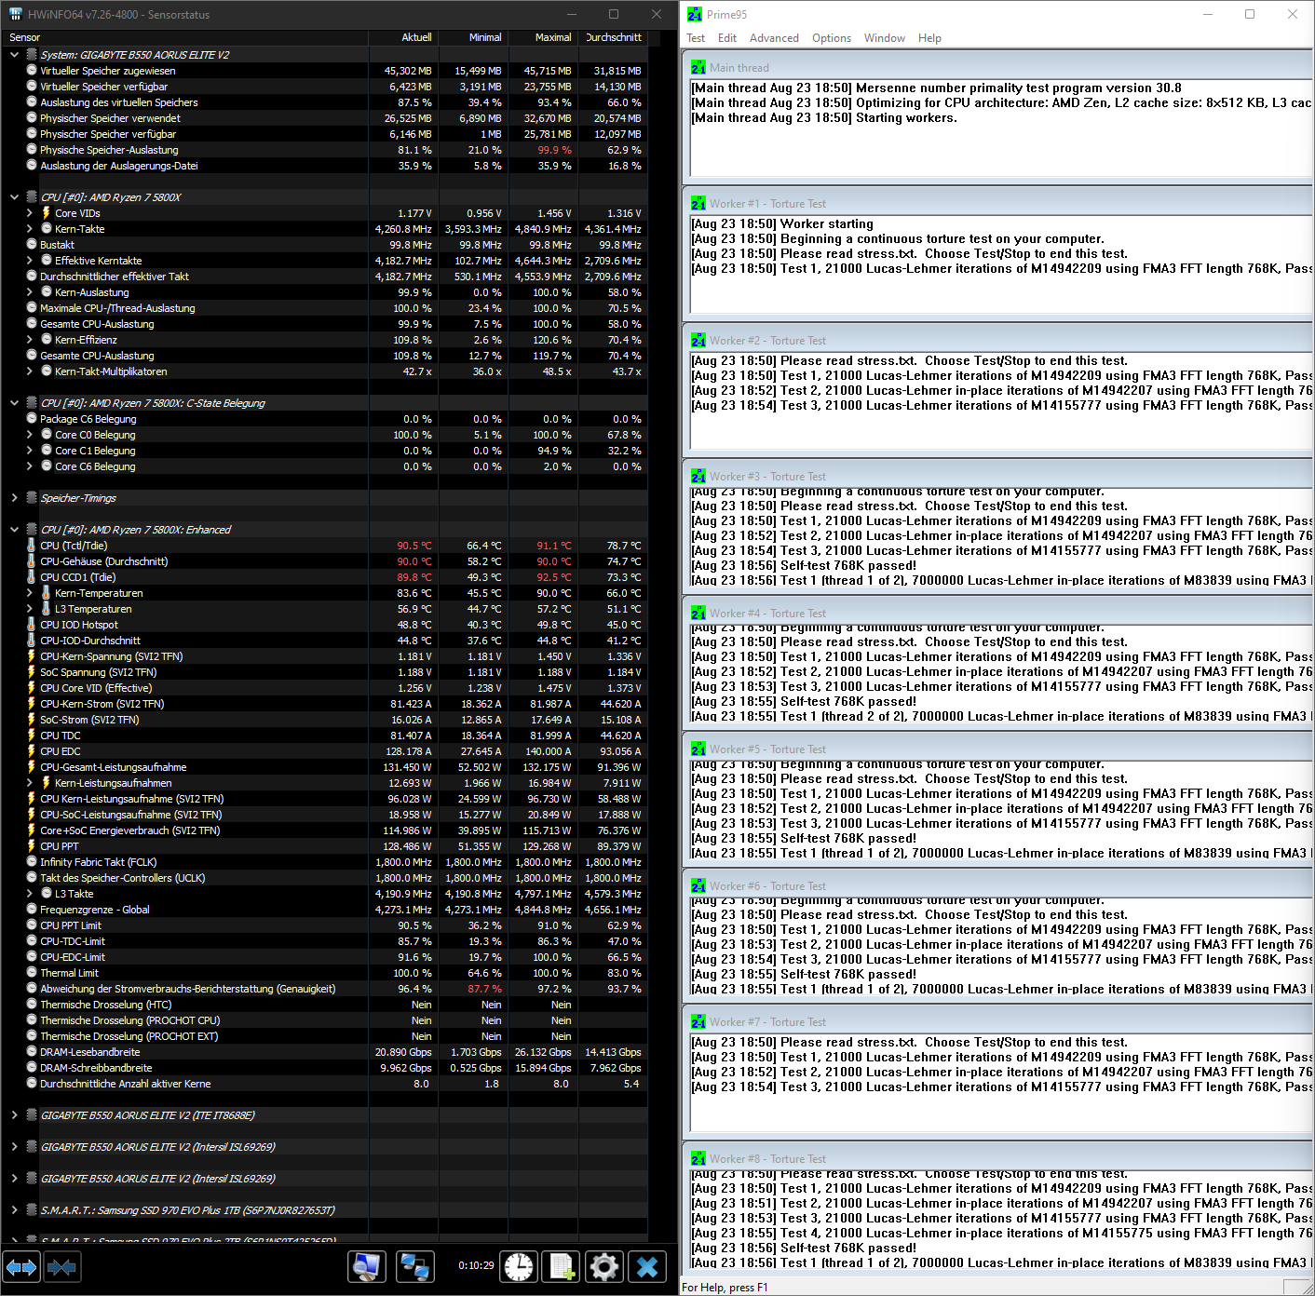The image size is (1315, 1296).
Task: Expand the L3 Takte row
Action: (29, 894)
